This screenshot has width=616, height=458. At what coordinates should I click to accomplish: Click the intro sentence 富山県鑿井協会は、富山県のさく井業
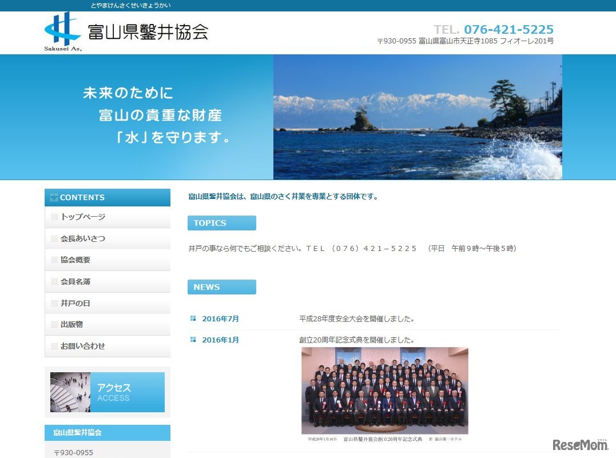point(283,196)
